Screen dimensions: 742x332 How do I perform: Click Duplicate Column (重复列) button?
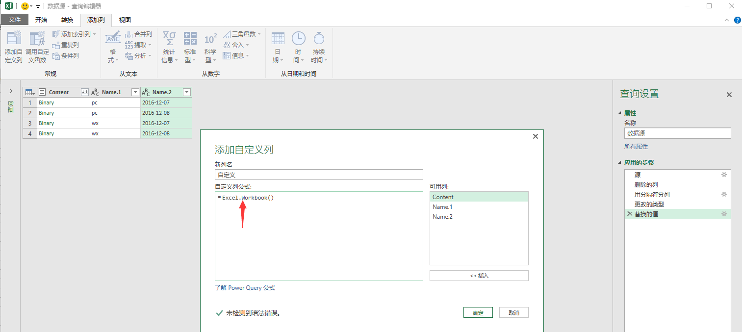65,45
